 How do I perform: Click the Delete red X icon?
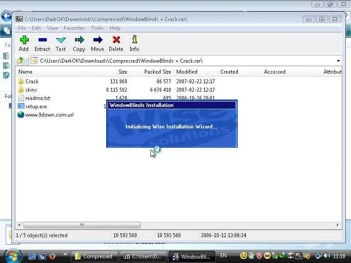(x=116, y=40)
